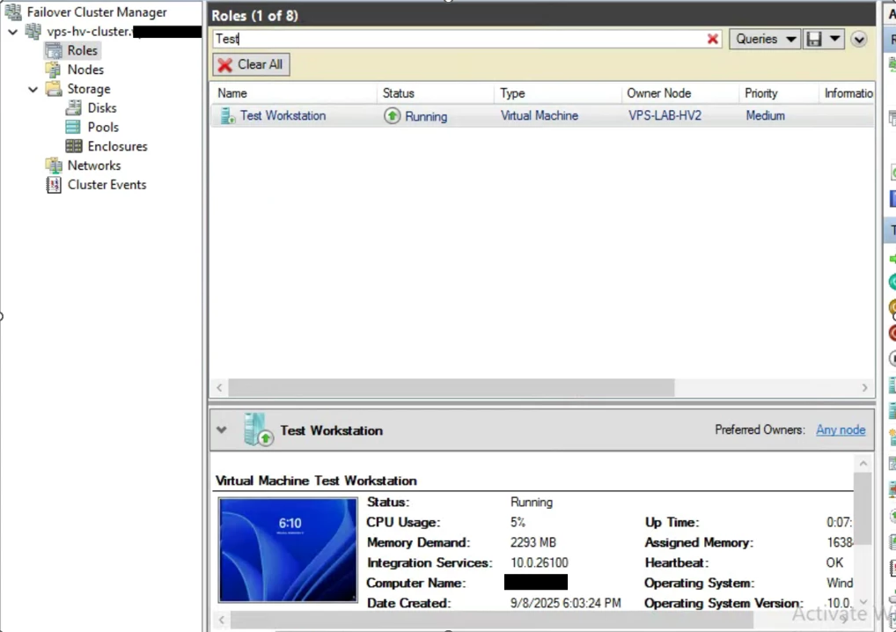This screenshot has height=632, width=896.
Task: Sort by the Information column header
Action: click(848, 93)
